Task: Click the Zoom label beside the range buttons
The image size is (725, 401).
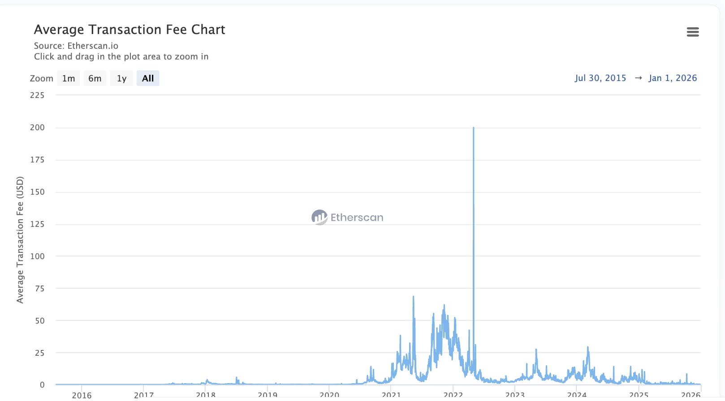Action: (41, 78)
